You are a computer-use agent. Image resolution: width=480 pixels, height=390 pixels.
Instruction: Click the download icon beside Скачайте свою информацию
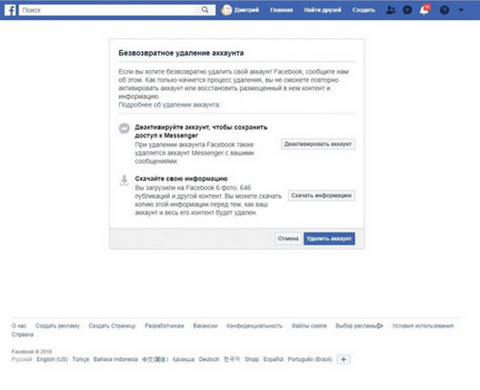click(124, 181)
